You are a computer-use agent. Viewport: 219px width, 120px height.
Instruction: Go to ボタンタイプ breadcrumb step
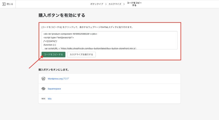click(97, 4)
